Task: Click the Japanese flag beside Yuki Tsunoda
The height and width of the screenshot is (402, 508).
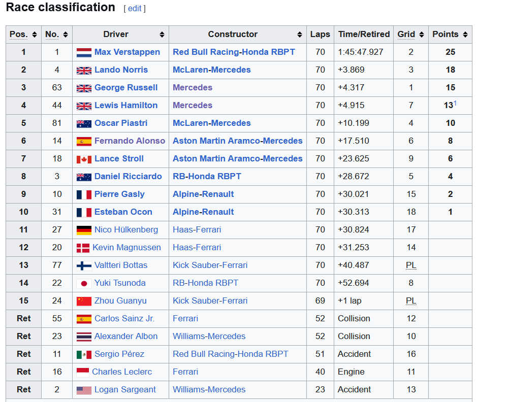Action: pos(84,284)
